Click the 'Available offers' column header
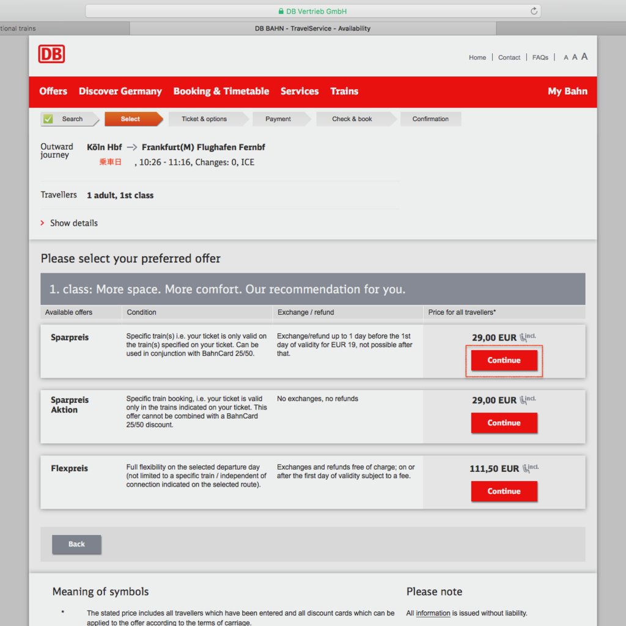This screenshot has width=626, height=626. click(x=68, y=312)
